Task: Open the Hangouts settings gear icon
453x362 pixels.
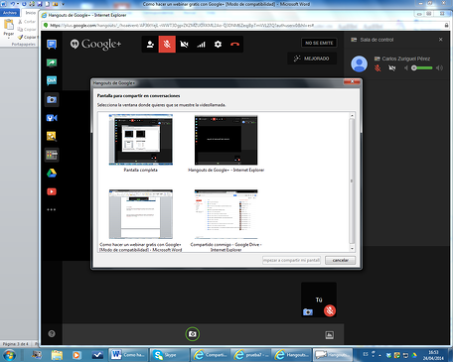Action: point(218,45)
